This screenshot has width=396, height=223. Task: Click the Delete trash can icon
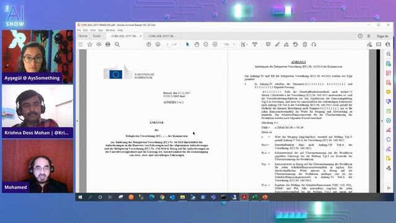pos(305,45)
